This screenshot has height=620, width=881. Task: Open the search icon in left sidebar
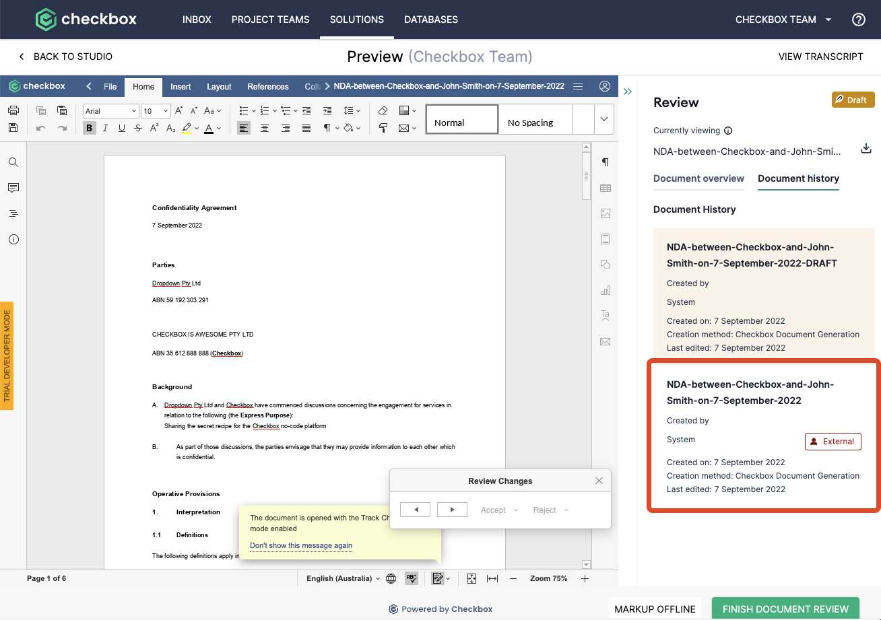[13, 162]
